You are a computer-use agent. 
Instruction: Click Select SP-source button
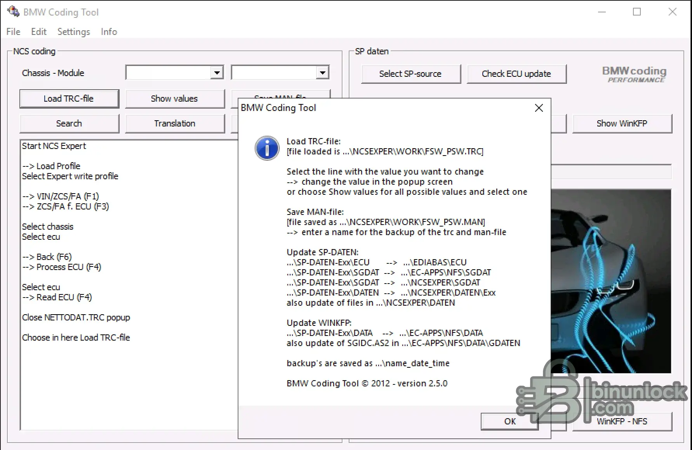click(x=411, y=74)
